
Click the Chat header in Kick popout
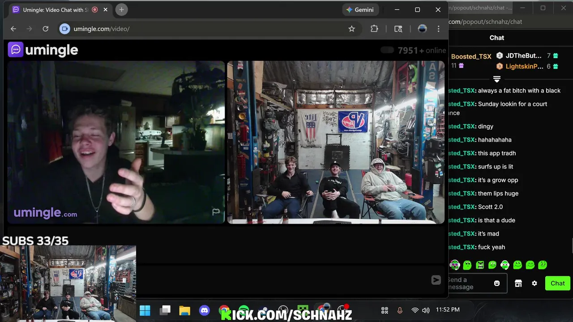click(x=497, y=38)
